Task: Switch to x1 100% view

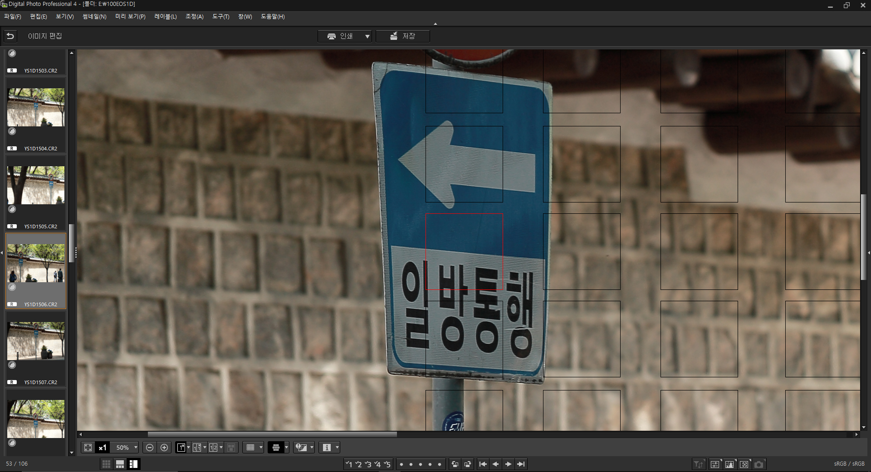Action: pyautogui.click(x=103, y=448)
